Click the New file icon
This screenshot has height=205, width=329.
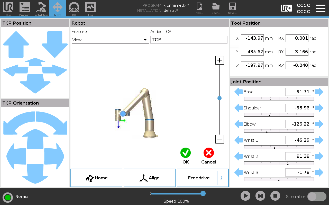pyautogui.click(x=199, y=8)
